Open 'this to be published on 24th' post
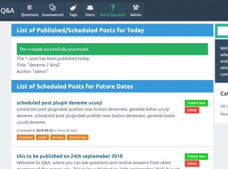The height and width of the screenshot is (169, 228). pos(70,156)
